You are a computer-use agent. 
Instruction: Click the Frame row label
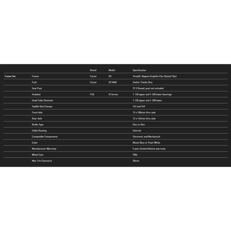point(35,76)
